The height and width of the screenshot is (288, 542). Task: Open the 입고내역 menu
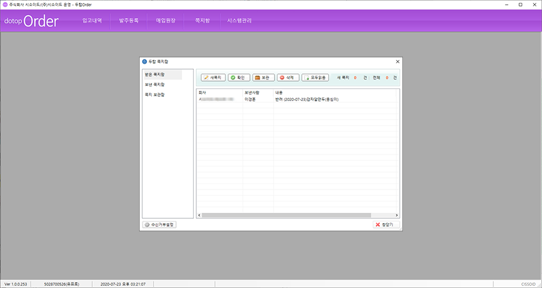[x=92, y=21]
